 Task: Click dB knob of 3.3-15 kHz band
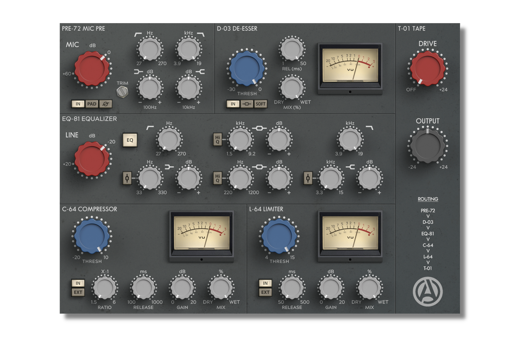tap(369, 178)
